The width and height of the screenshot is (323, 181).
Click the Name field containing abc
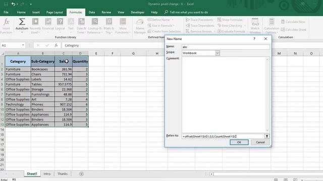pos(226,47)
